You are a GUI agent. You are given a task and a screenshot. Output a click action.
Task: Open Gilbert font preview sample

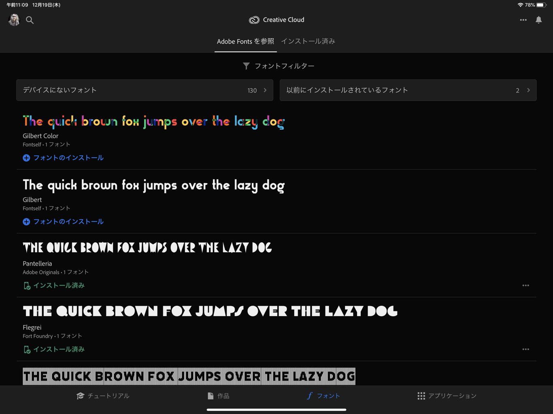coord(154,186)
